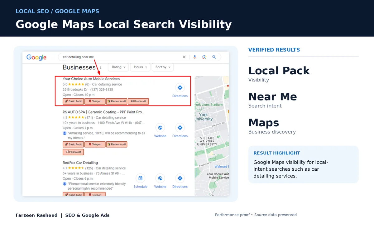374x234 pixels.
Task: Expand the Rating filter dropdown
Action: (x=118, y=67)
